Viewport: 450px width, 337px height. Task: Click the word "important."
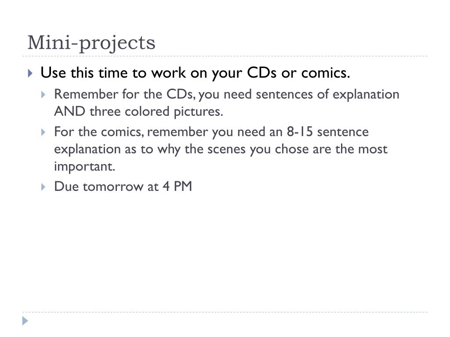click(x=85, y=166)
